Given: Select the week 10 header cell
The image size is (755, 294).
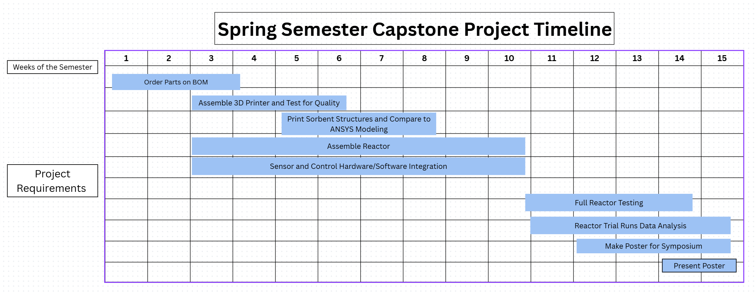Looking at the screenshot, I should pyautogui.click(x=509, y=58).
